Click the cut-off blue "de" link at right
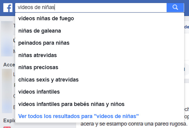 (187, 27)
